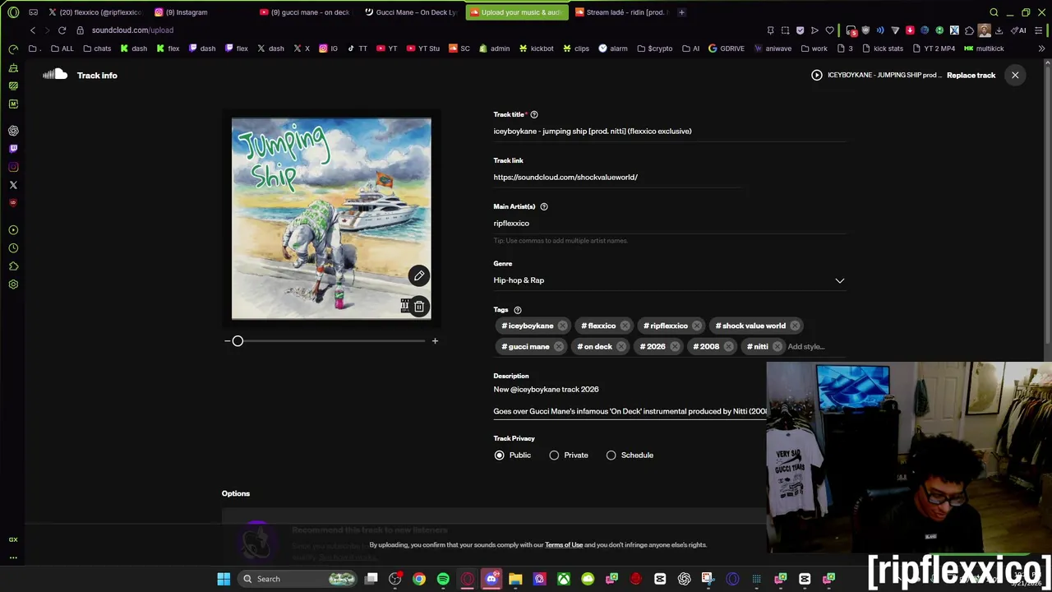Open the ChatGPT taskbar icon
1052x592 pixels.
(x=684, y=579)
